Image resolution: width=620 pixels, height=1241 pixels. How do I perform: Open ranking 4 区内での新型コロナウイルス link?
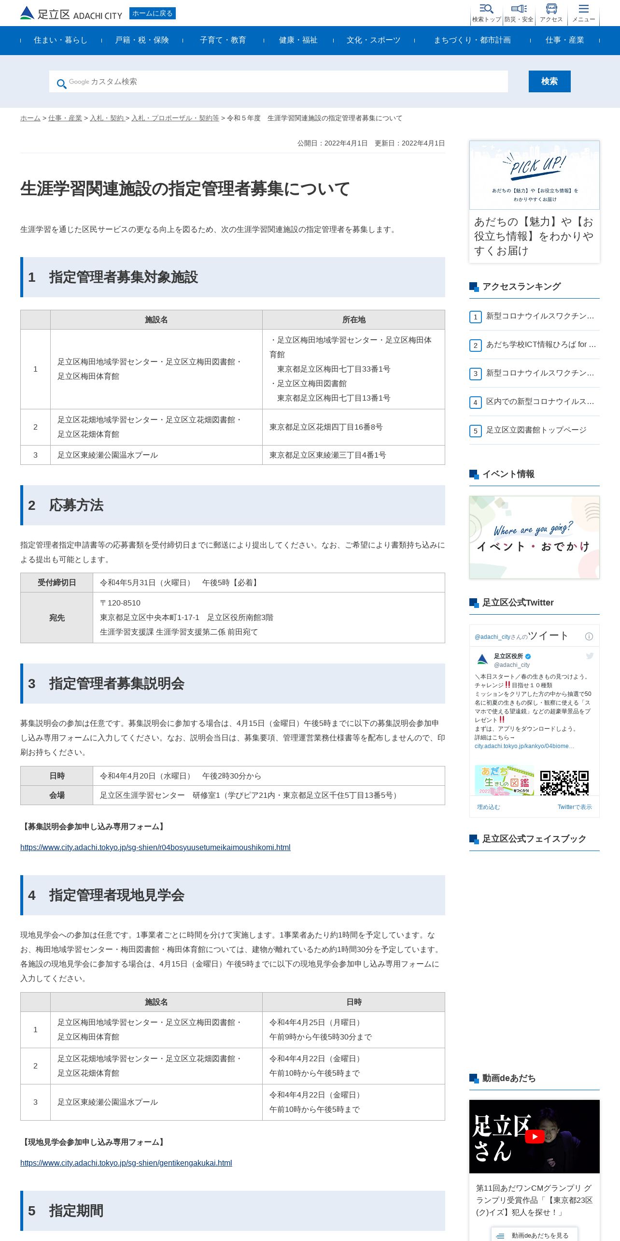[540, 402]
